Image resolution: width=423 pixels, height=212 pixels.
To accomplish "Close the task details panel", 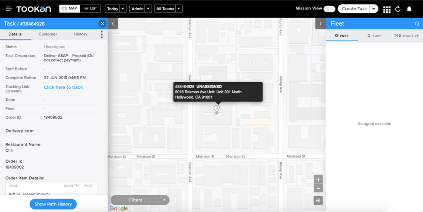I will 102,24.
